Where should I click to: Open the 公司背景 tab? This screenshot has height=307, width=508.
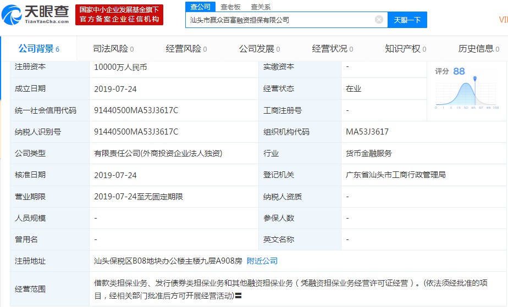[39, 49]
